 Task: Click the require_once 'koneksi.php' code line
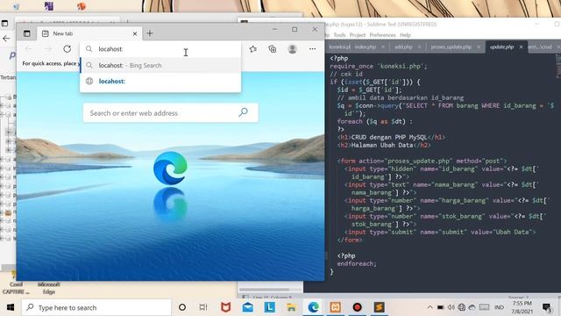[x=378, y=67]
